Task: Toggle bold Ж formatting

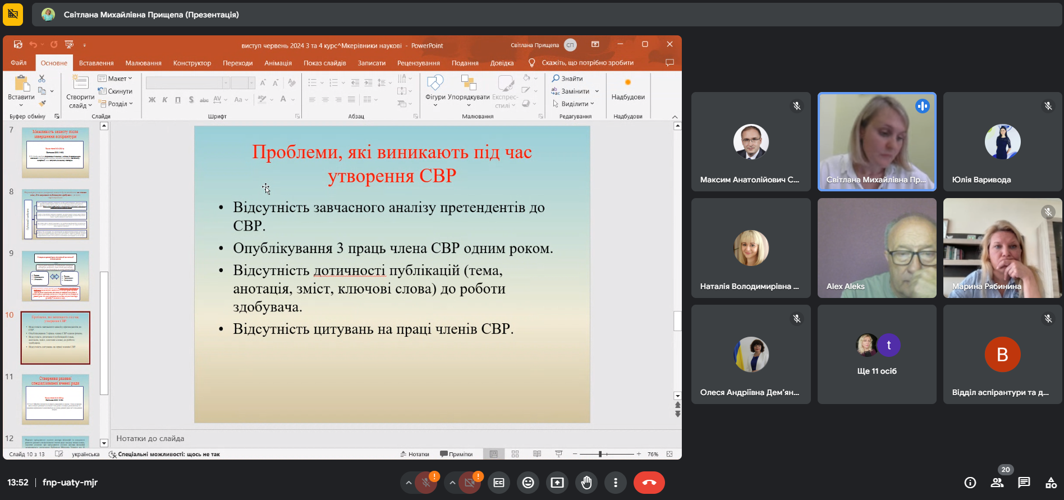Action: 152,100
